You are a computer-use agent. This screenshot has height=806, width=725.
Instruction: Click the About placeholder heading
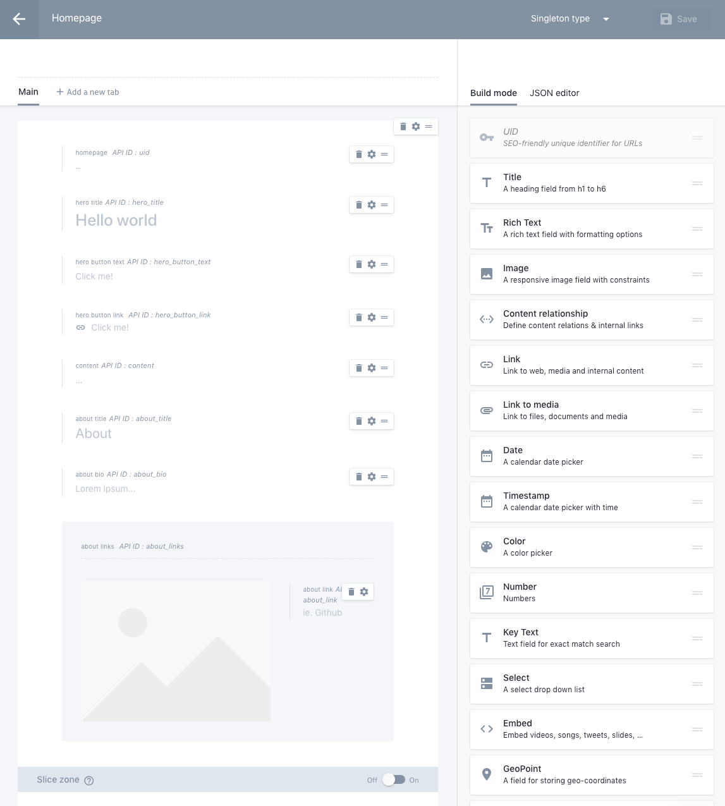tap(94, 434)
